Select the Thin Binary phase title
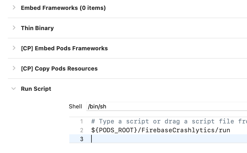 (37, 28)
